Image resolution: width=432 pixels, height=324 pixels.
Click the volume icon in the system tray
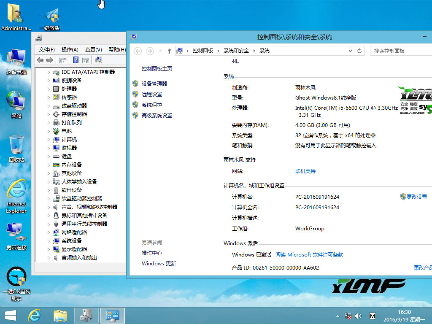click(358, 316)
